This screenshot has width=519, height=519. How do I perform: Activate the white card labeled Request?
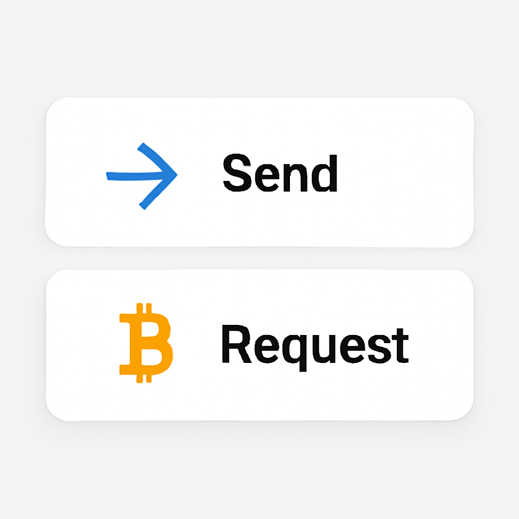point(259,345)
